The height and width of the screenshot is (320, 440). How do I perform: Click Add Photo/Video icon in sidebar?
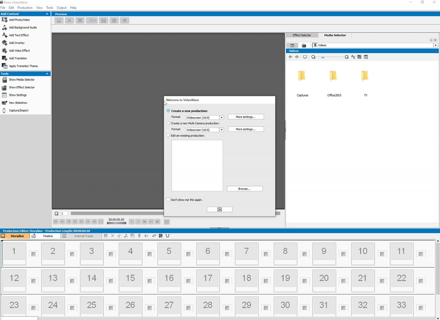(4, 20)
